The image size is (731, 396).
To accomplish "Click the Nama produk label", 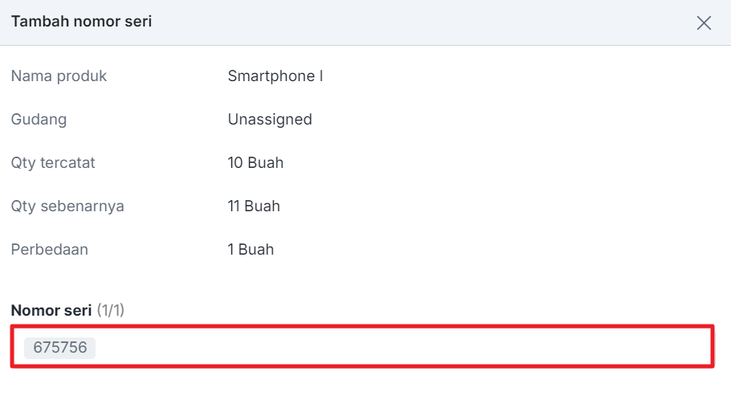I will click(59, 76).
